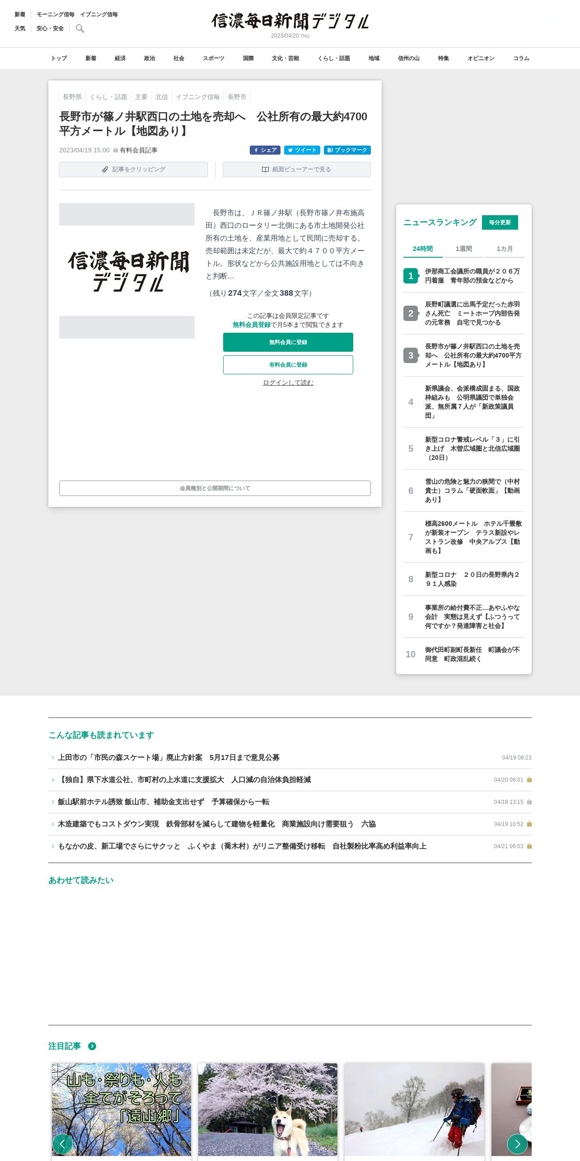Open ranking 5 新型コロナ警戒レベル article
This screenshot has width=580, height=1161.
pos(464,448)
